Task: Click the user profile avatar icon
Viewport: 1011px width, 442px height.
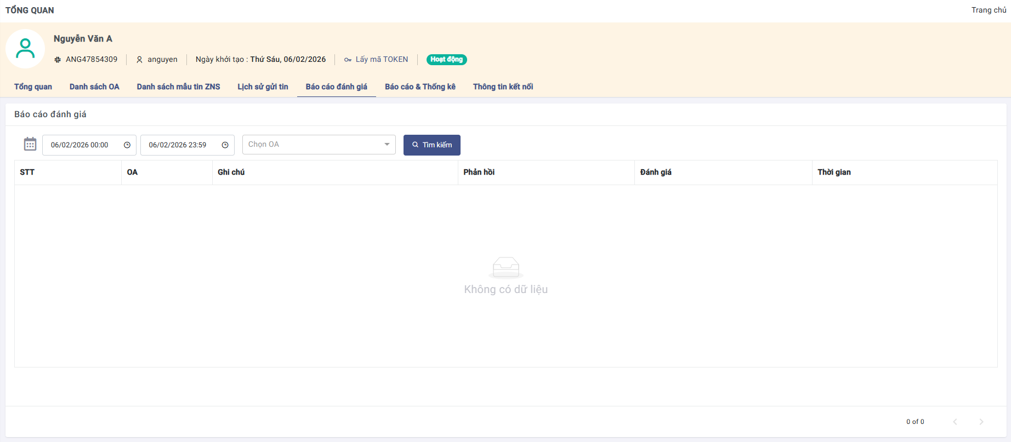Action: 25,49
